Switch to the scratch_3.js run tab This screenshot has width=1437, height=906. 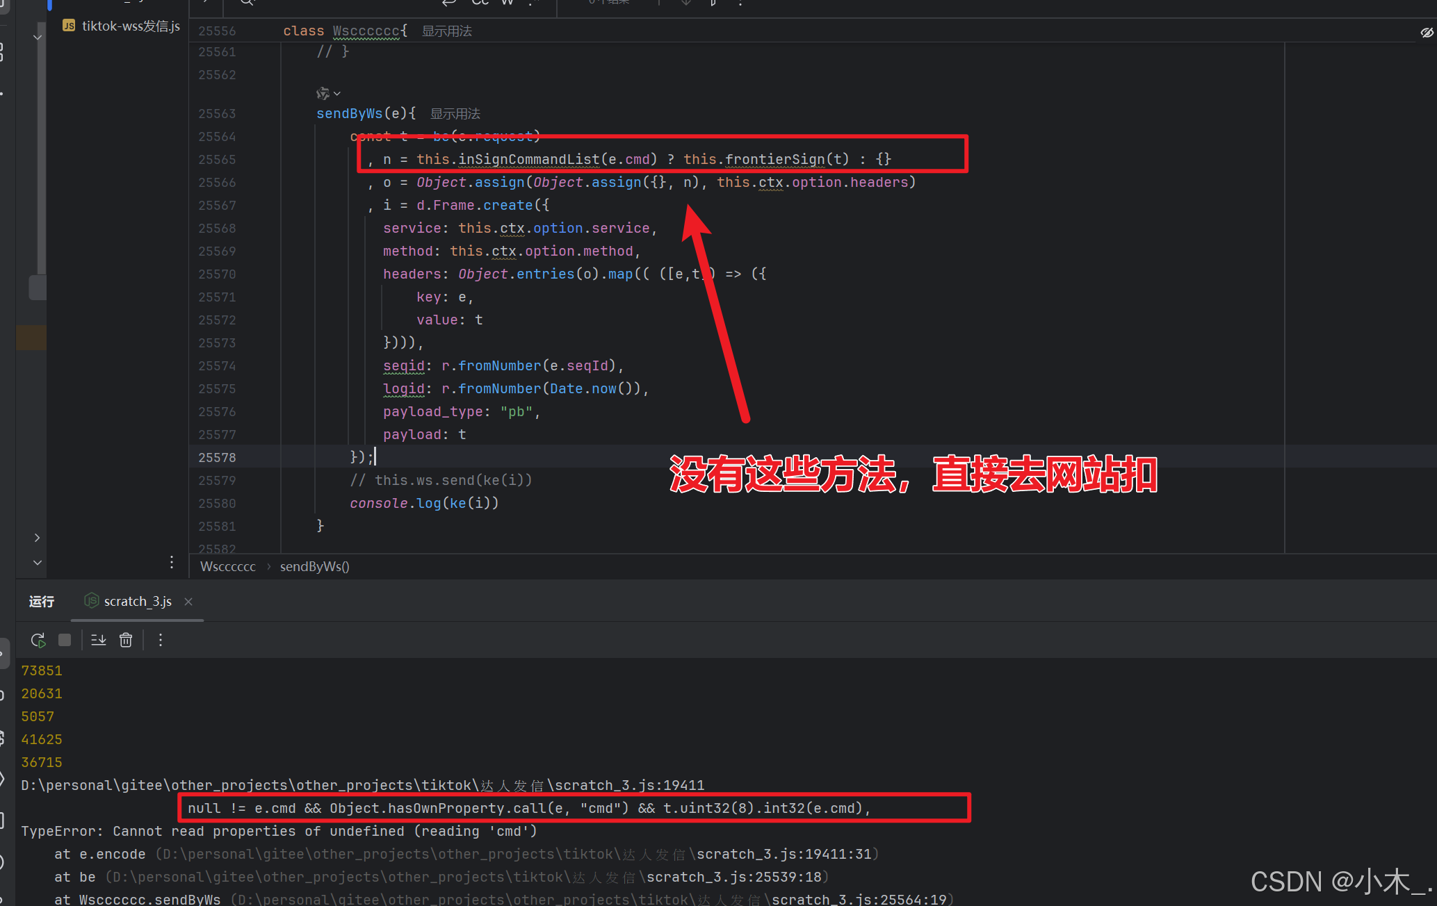[x=137, y=602]
